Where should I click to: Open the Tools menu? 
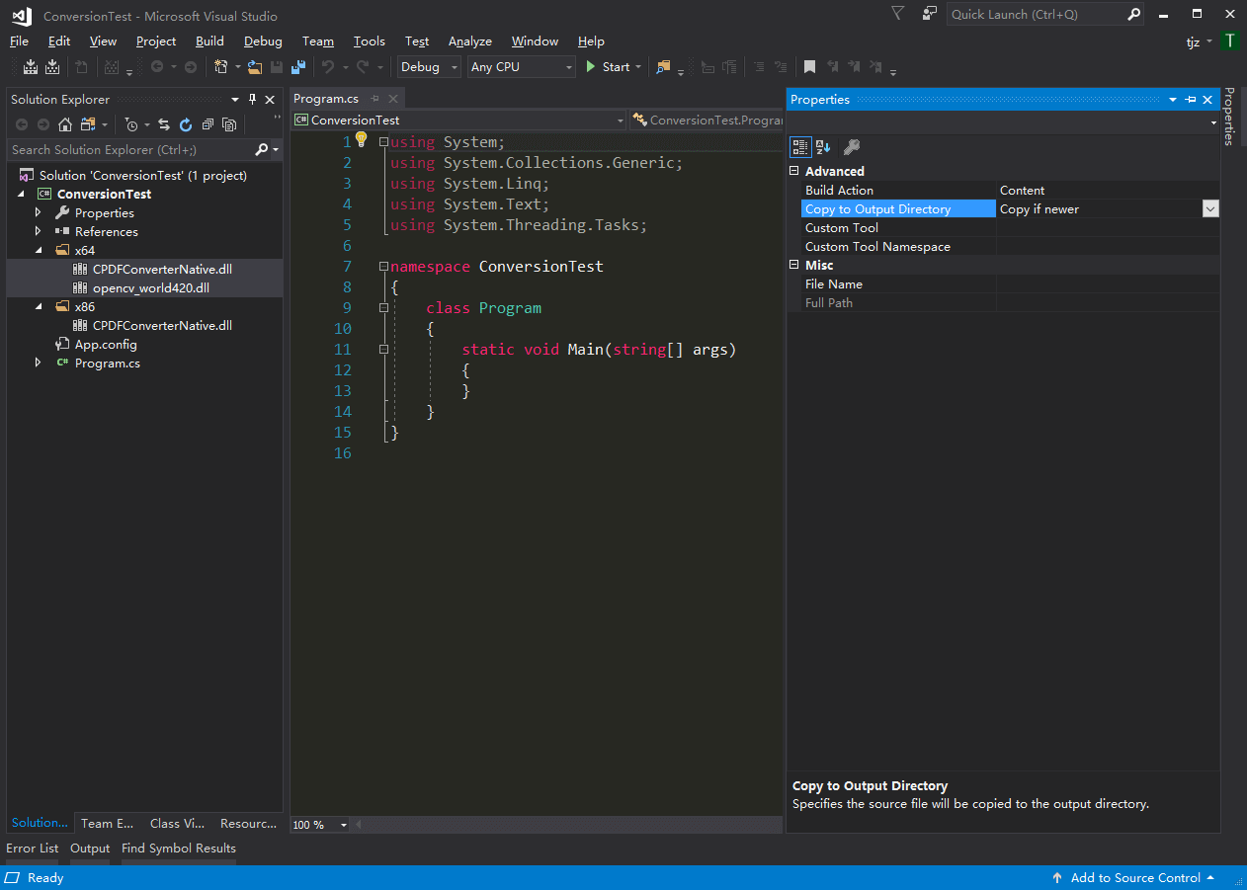369,41
